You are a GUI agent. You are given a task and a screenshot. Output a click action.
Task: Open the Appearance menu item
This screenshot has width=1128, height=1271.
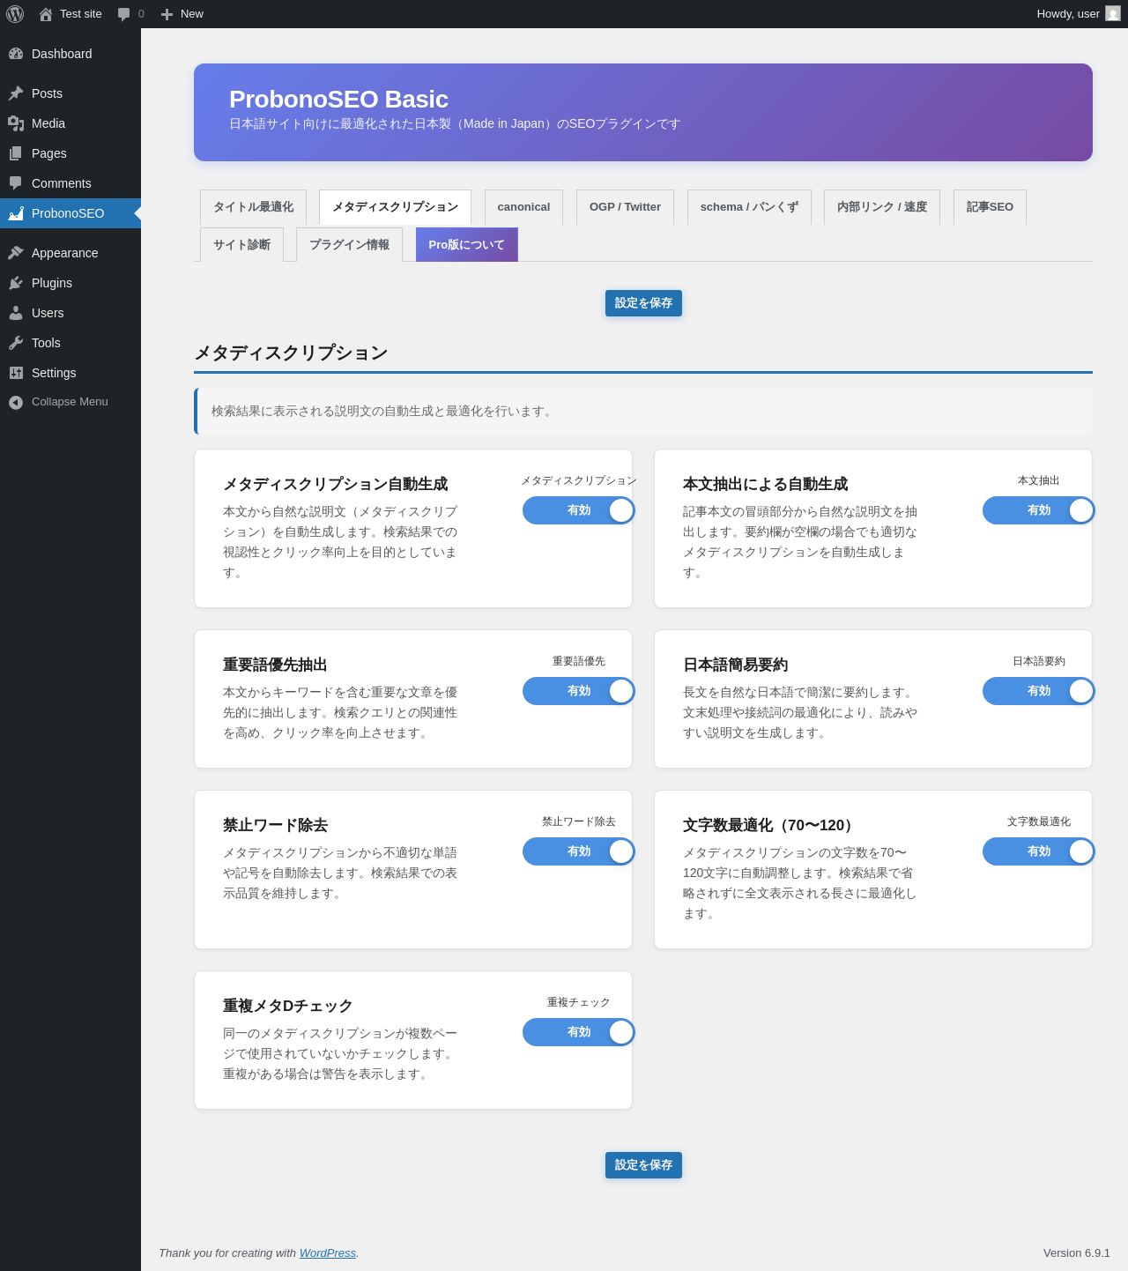coord(70,253)
